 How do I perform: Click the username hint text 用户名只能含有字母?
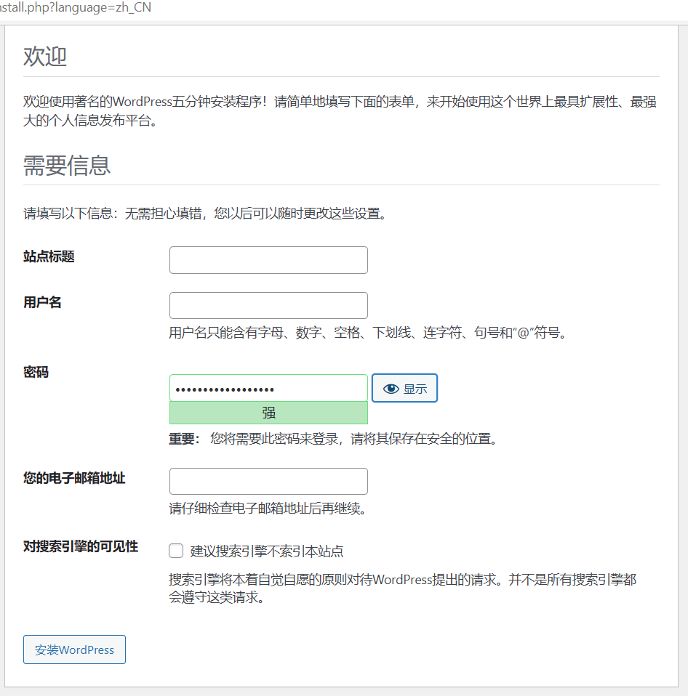[369, 333]
